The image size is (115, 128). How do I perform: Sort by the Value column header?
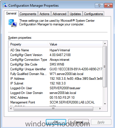[75, 44]
